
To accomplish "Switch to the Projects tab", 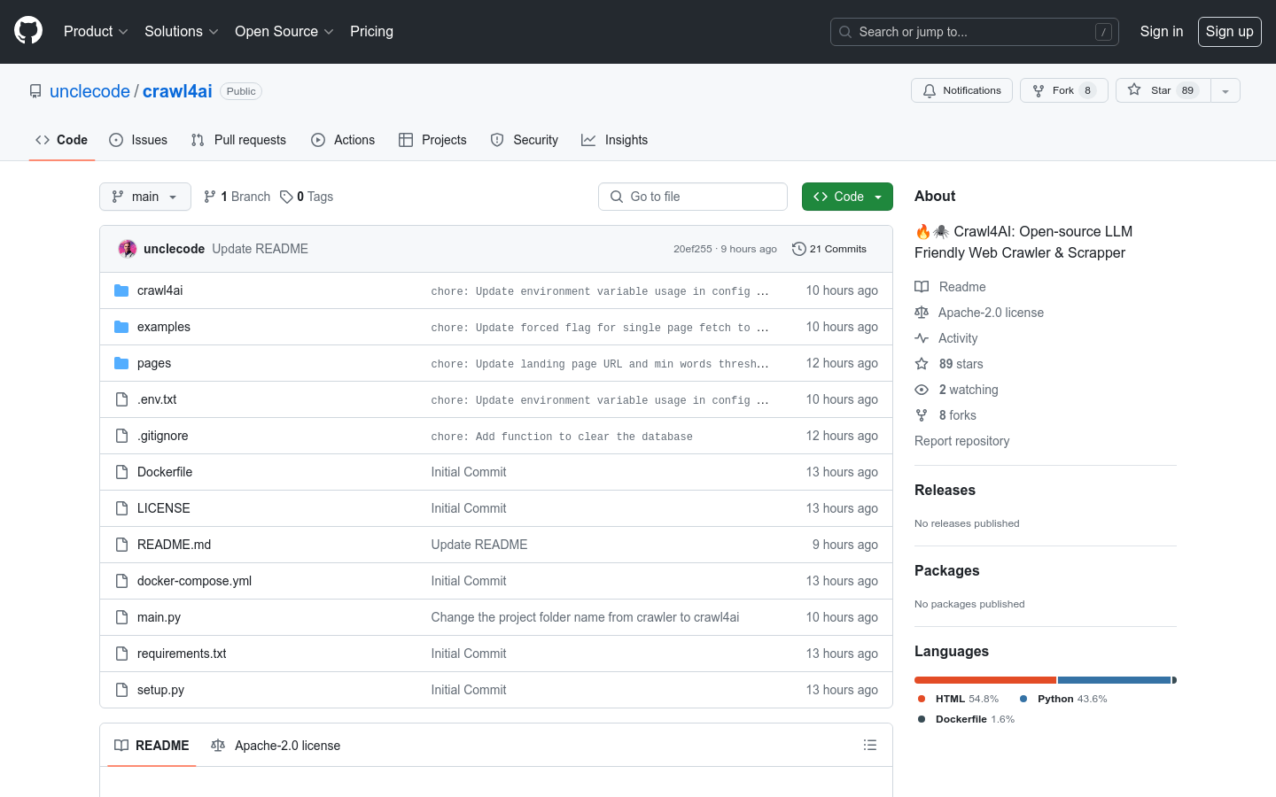I will (432, 140).
